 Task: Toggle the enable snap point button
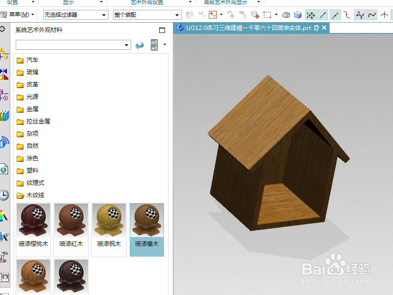310,15
